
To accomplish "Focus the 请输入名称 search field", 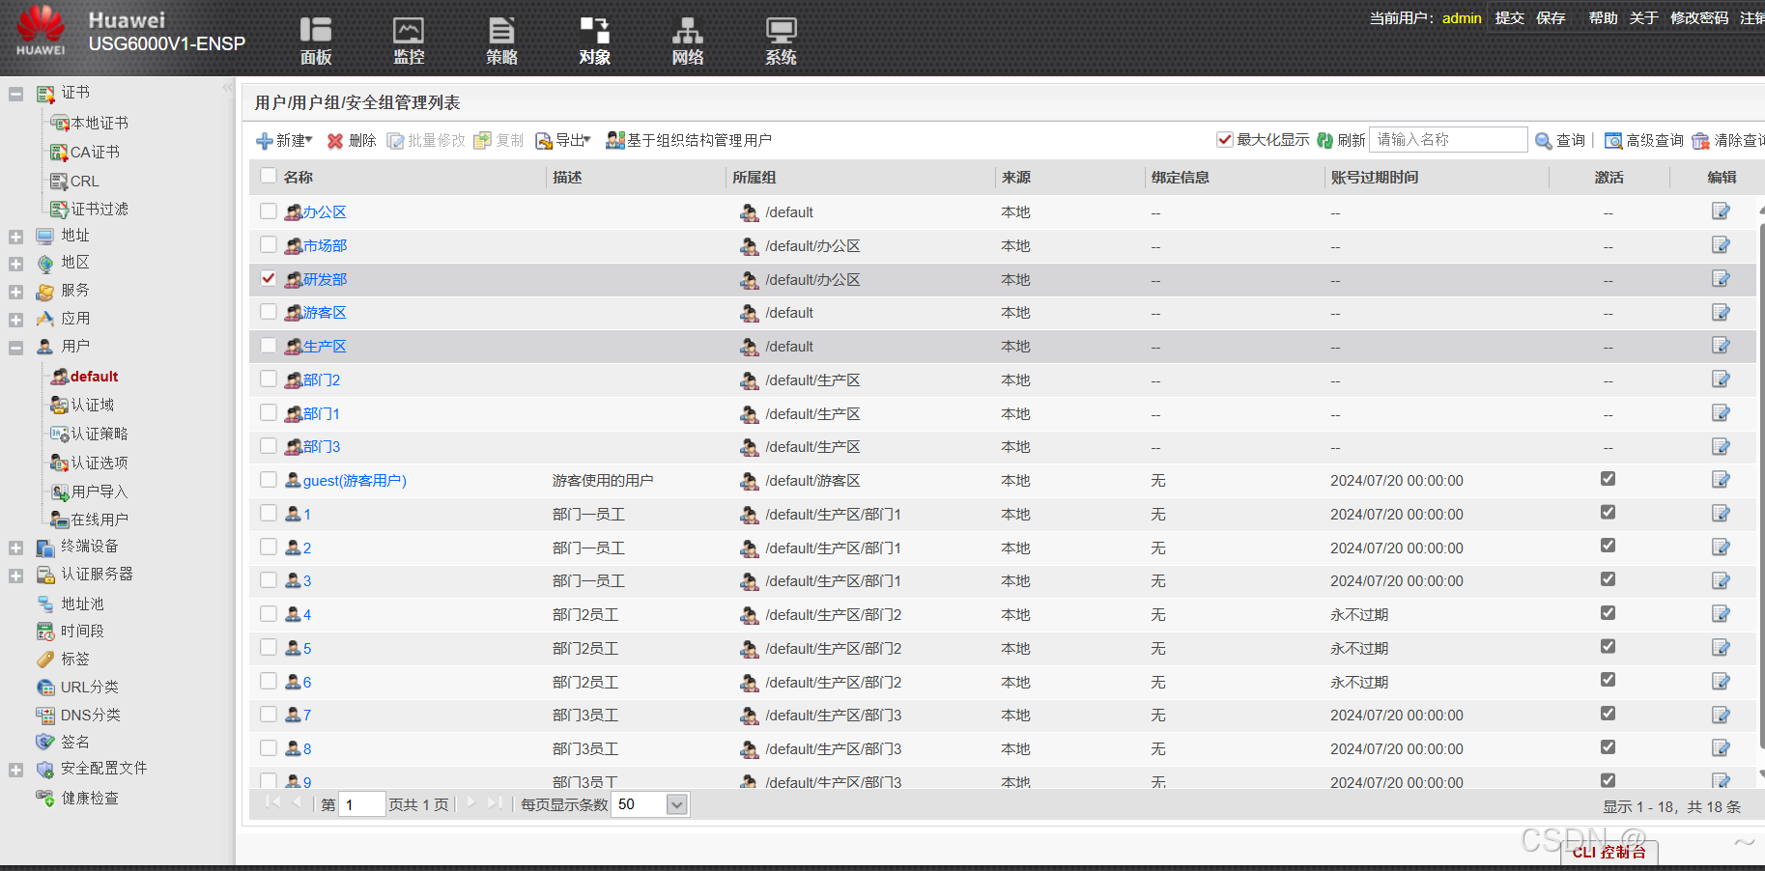I will click(x=1448, y=140).
